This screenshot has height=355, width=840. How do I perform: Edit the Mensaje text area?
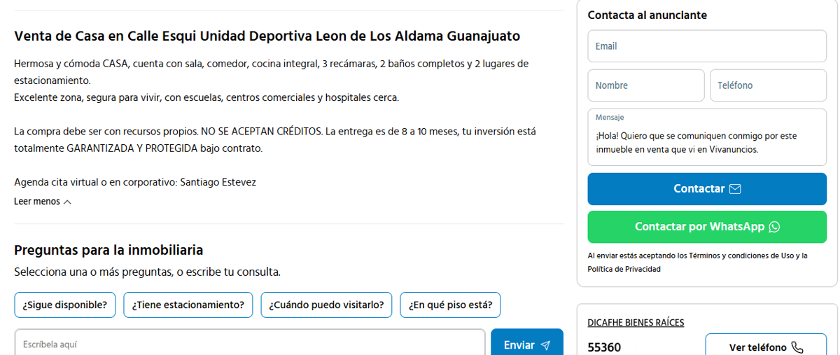(x=707, y=143)
